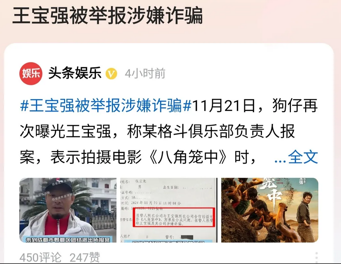Click caption 来到成都市郫都区团结派出所报案
Image resolution: width=341 pixels, height=264 pixels.
(x=68, y=240)
